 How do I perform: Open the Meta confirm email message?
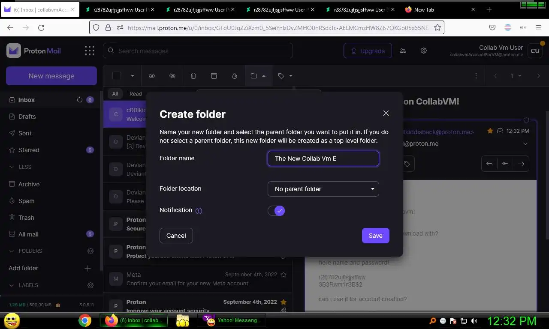pyautogui.click(x=198, y=279)
